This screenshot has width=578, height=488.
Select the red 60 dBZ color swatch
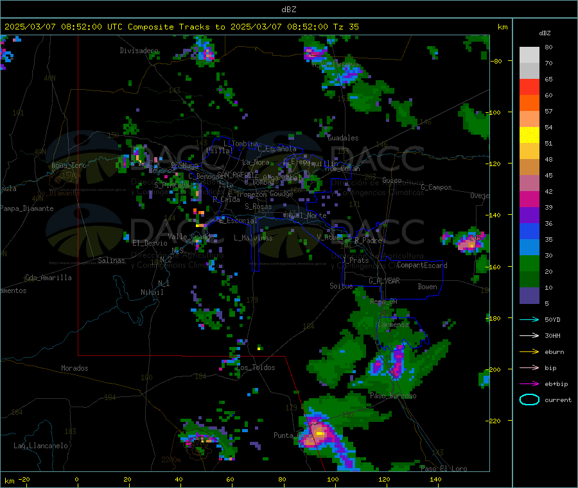[x=529, y=87]
